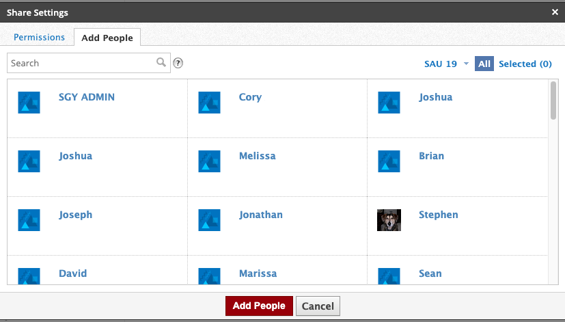Show Selected (0) people filter
This screenshot has width=565, height=322.
click(x=525, y=64)
